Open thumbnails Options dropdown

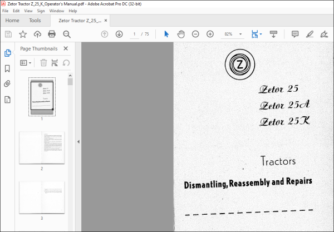(x=26, y=63)
